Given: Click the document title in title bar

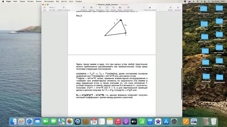Looking at the screenshot, I should pyautogui.click(x=108, y=5).
